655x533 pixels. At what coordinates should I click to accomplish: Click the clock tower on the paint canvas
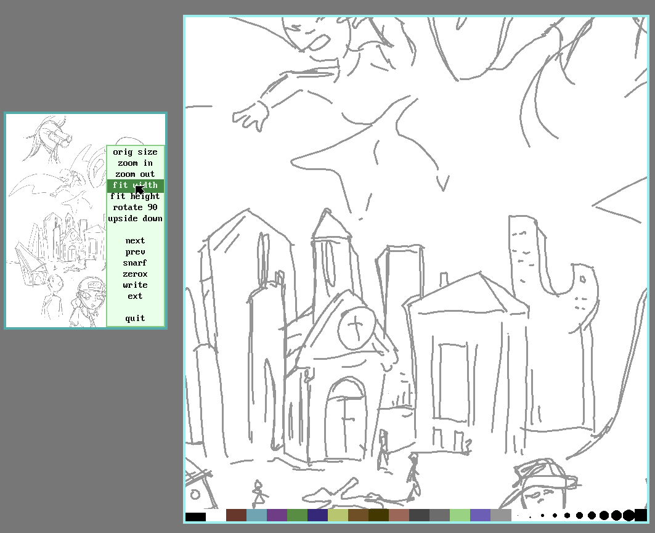[x=356, y=328]
